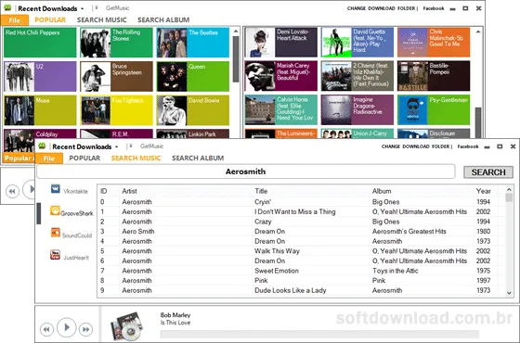Image resolution: width=520 pixels, height=343 pixels.
Task: Click GetMusic app icon in front window title
Action: click(x=42, y=146)
